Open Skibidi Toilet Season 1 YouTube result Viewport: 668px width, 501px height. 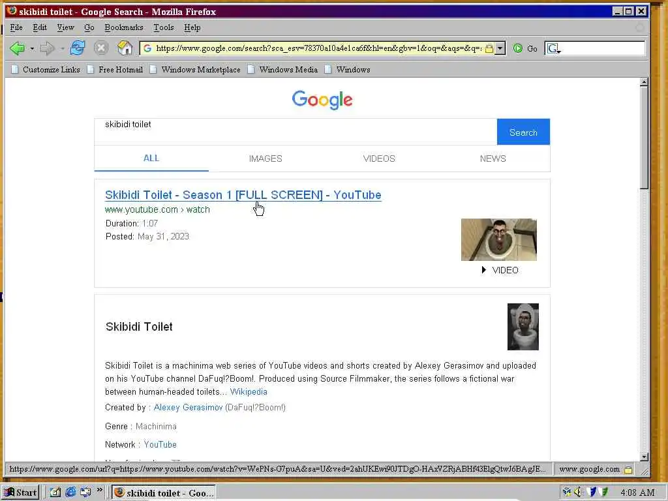[x=243, y=195]
